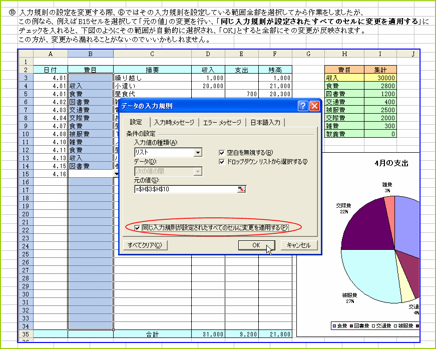Viewport: 436px width, 349px height.
Task: Click the 食費 legend color swatch
Action: [x=334, y=325]
